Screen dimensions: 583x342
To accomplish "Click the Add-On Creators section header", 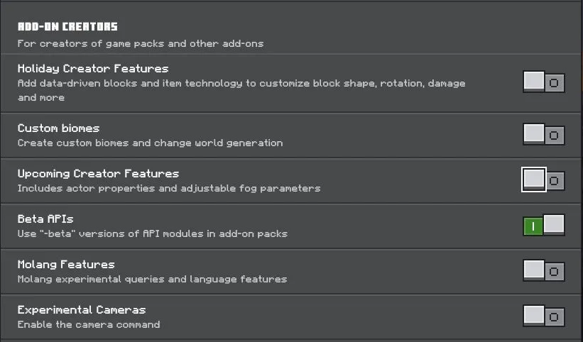I will coord(67,26).
